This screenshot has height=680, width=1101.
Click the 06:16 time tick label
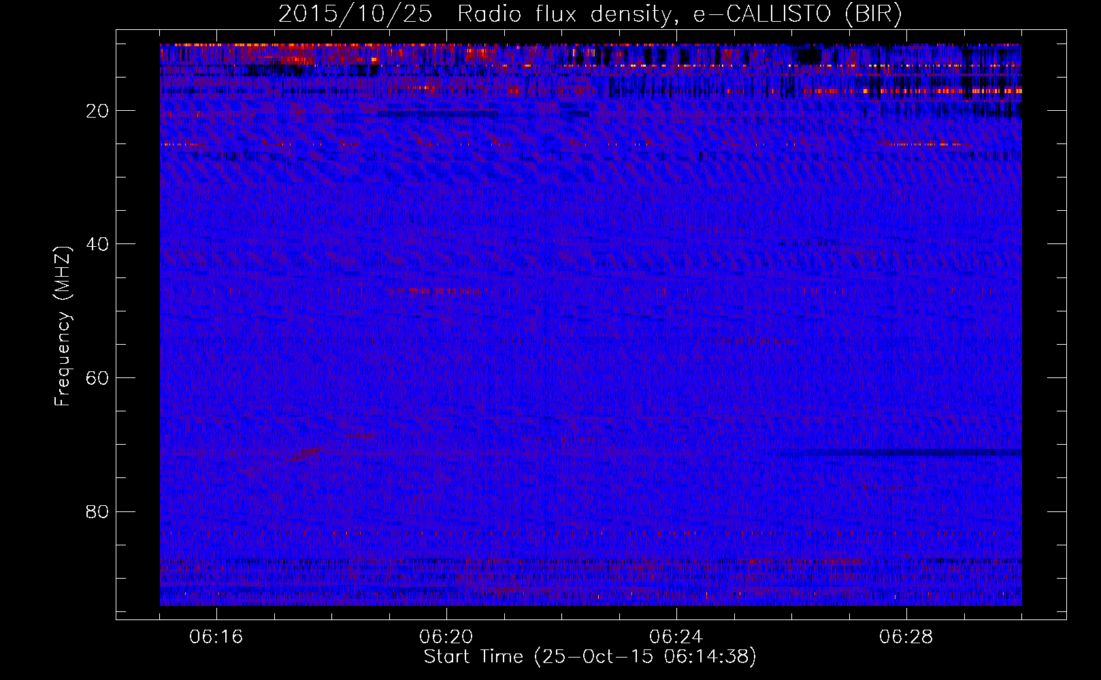pos(216,637)
